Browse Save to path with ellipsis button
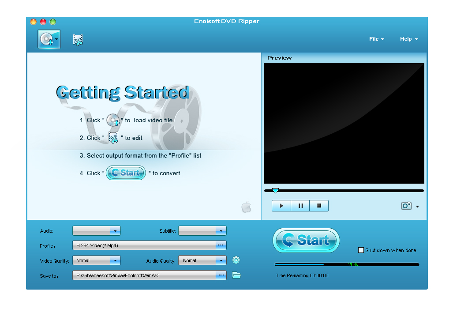This screenshot has width=453, height=309. pos(221,275)
